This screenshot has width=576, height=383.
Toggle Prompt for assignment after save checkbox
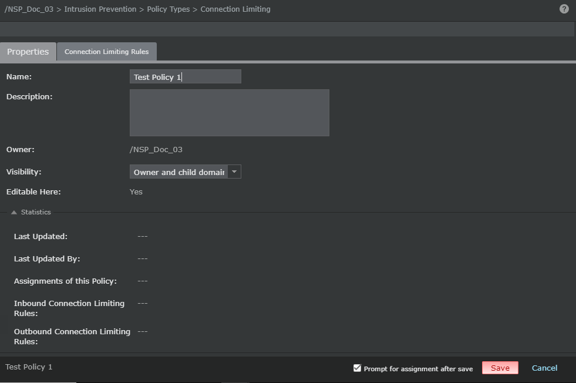(x=357, y=368)
